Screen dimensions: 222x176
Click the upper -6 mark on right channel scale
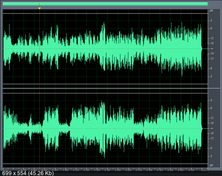(211, 108)
